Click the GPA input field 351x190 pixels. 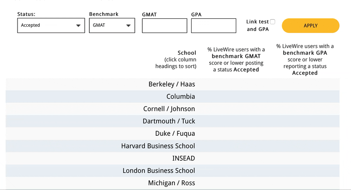point(213,25)
